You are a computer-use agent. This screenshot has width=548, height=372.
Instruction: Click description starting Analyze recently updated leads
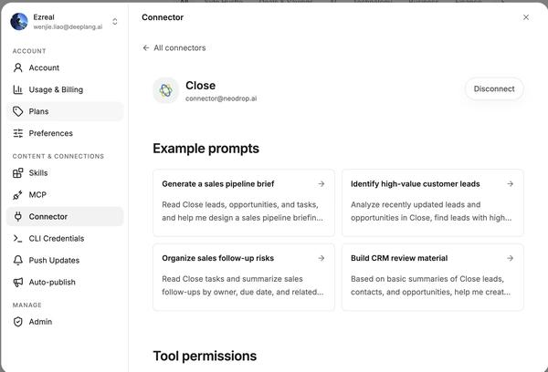click(x=431, y=212)
